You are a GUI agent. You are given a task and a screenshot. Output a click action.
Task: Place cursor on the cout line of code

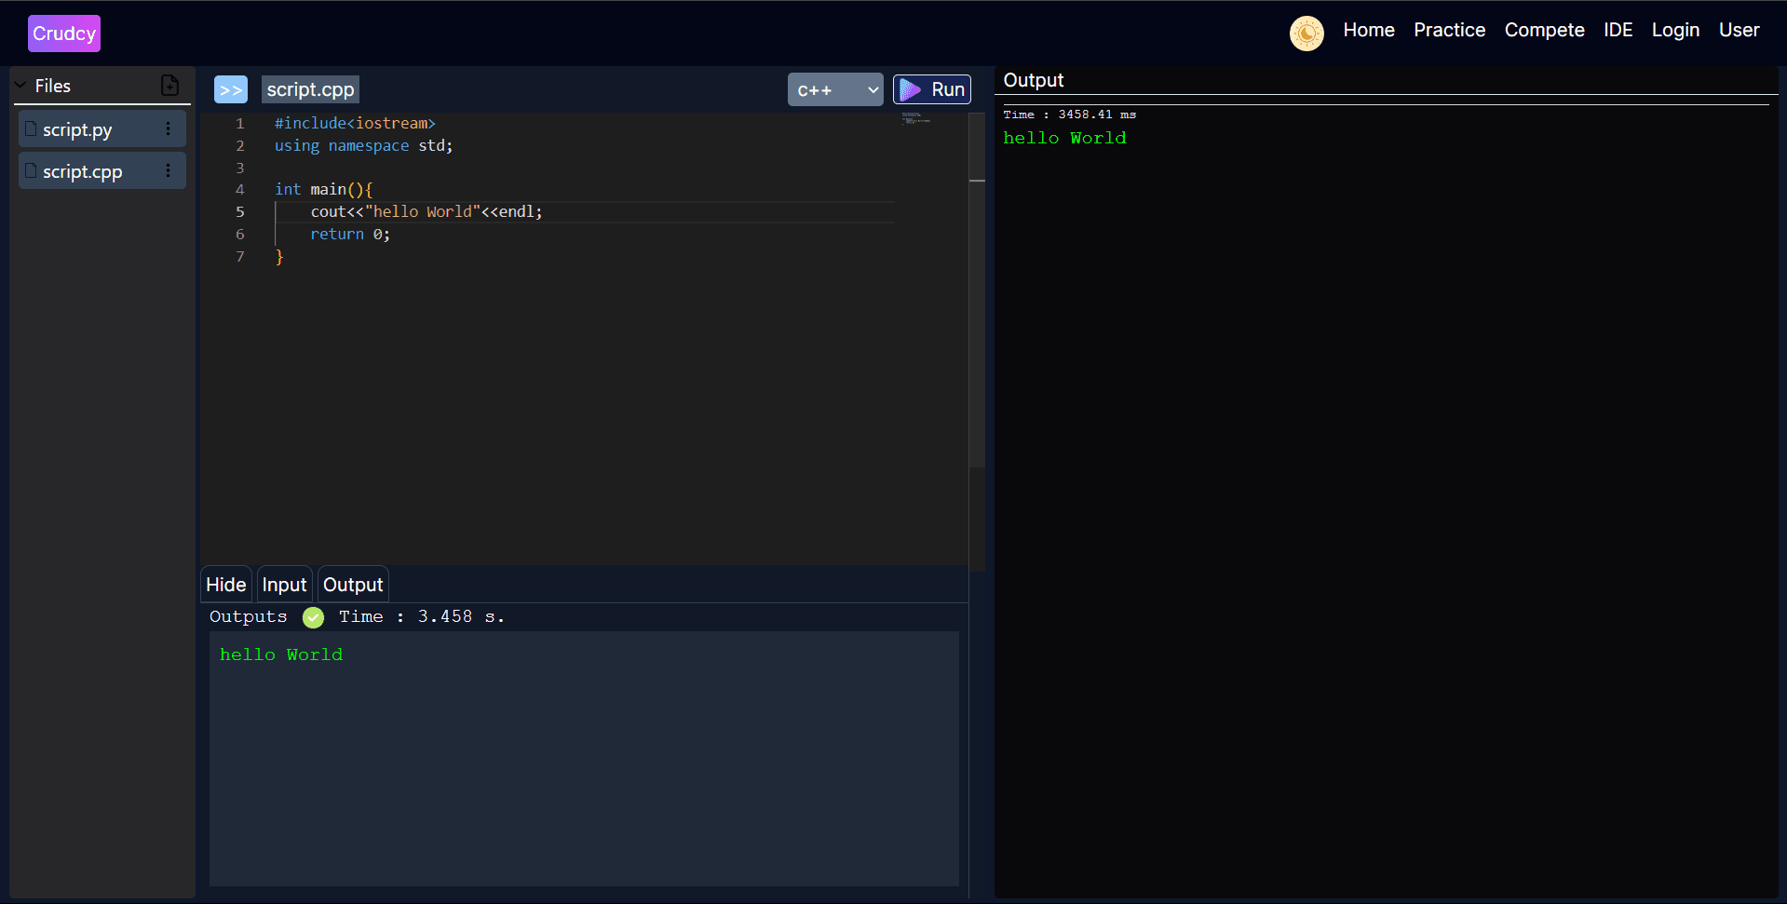click(x=426, y=211)
